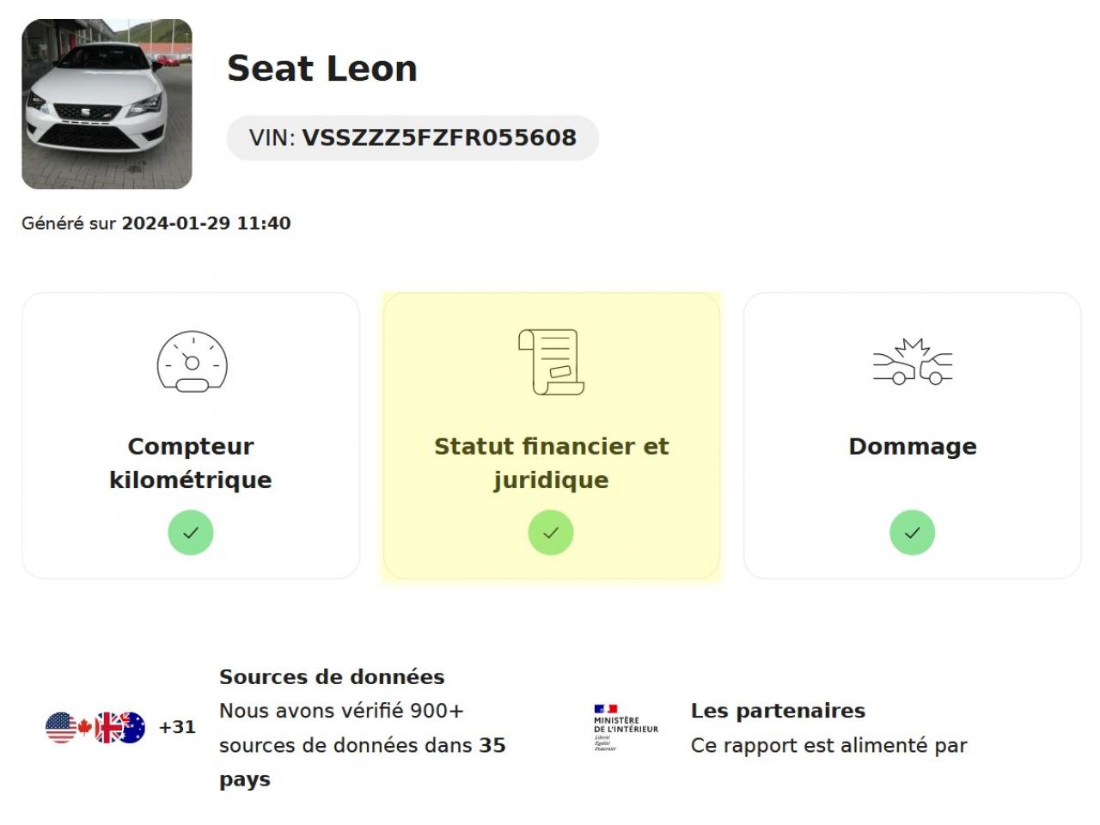The height and width of the screenshot is (825, 1100).
Task: Click the Canadian flag icon
Action: (x=85, y=728)
